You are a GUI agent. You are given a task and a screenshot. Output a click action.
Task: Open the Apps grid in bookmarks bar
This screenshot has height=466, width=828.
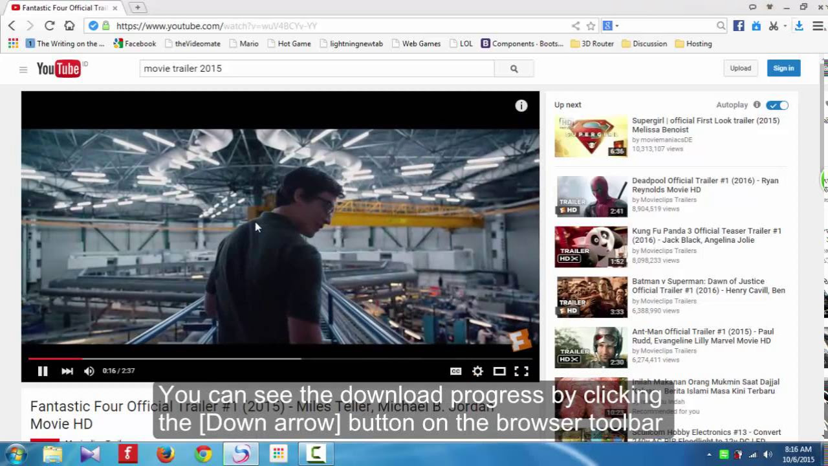[x=13, y=43]
